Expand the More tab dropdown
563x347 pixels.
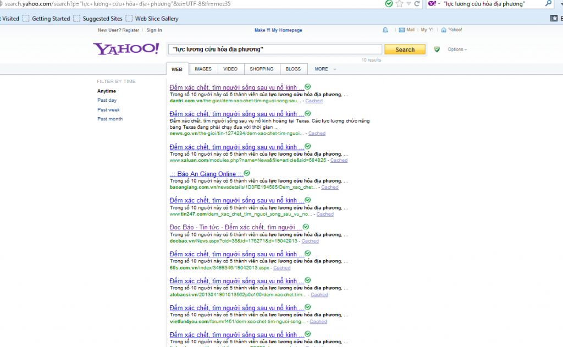click(325, 69)
